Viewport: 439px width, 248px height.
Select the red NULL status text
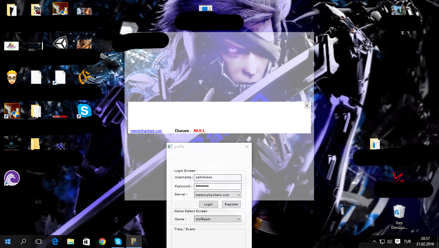pos(199,131)
